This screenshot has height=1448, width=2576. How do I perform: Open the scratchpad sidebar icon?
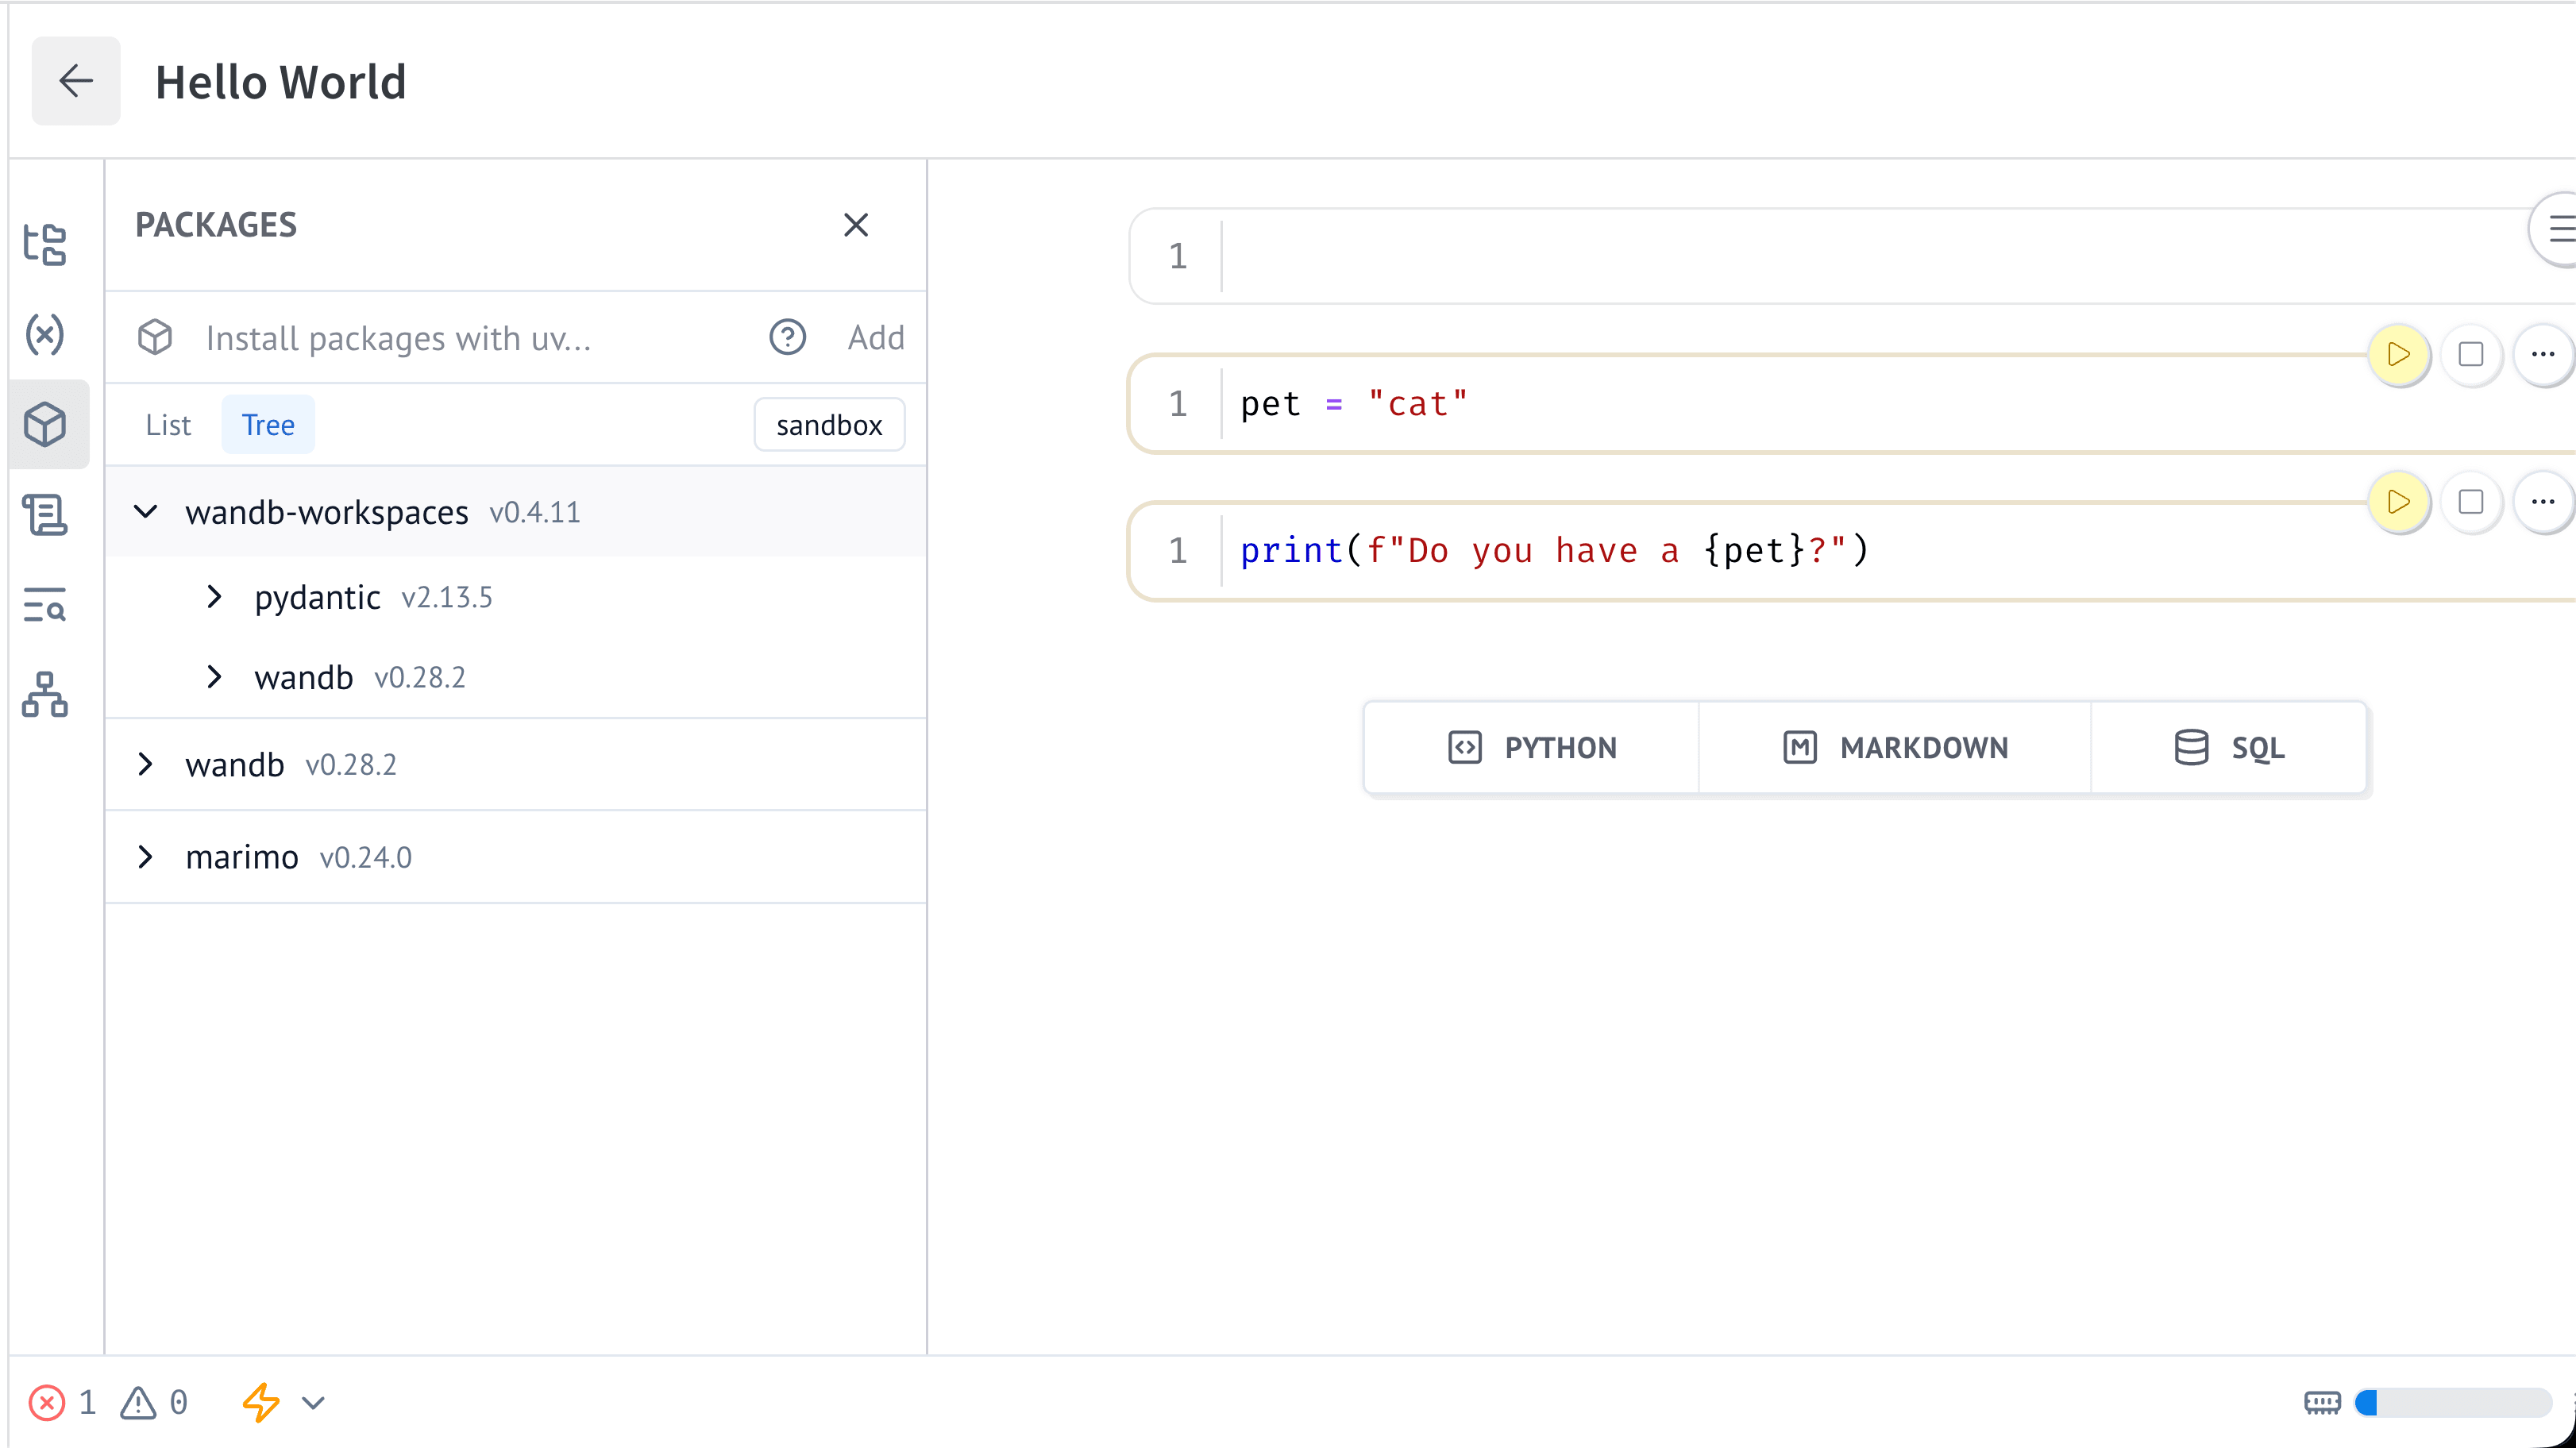click(x=45, y=515)
